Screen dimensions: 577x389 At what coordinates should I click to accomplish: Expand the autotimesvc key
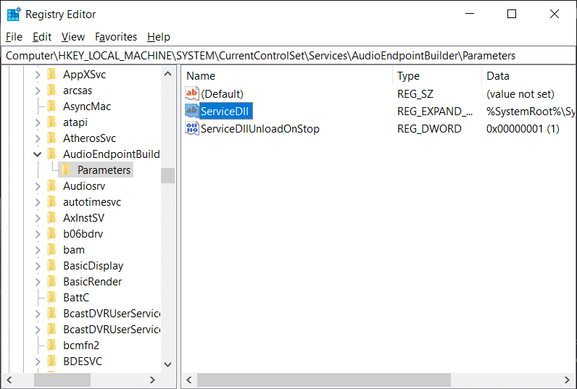(x=38, y=202)
